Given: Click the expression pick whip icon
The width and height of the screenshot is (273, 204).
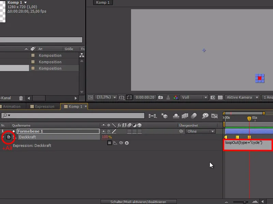Looking at the screenshot, I should click(120, 143).
